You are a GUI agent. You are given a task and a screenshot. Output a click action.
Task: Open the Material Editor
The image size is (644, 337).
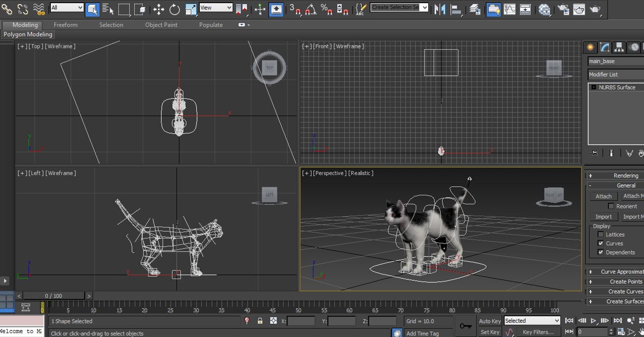pyautogui.click(x=544, y=9)
